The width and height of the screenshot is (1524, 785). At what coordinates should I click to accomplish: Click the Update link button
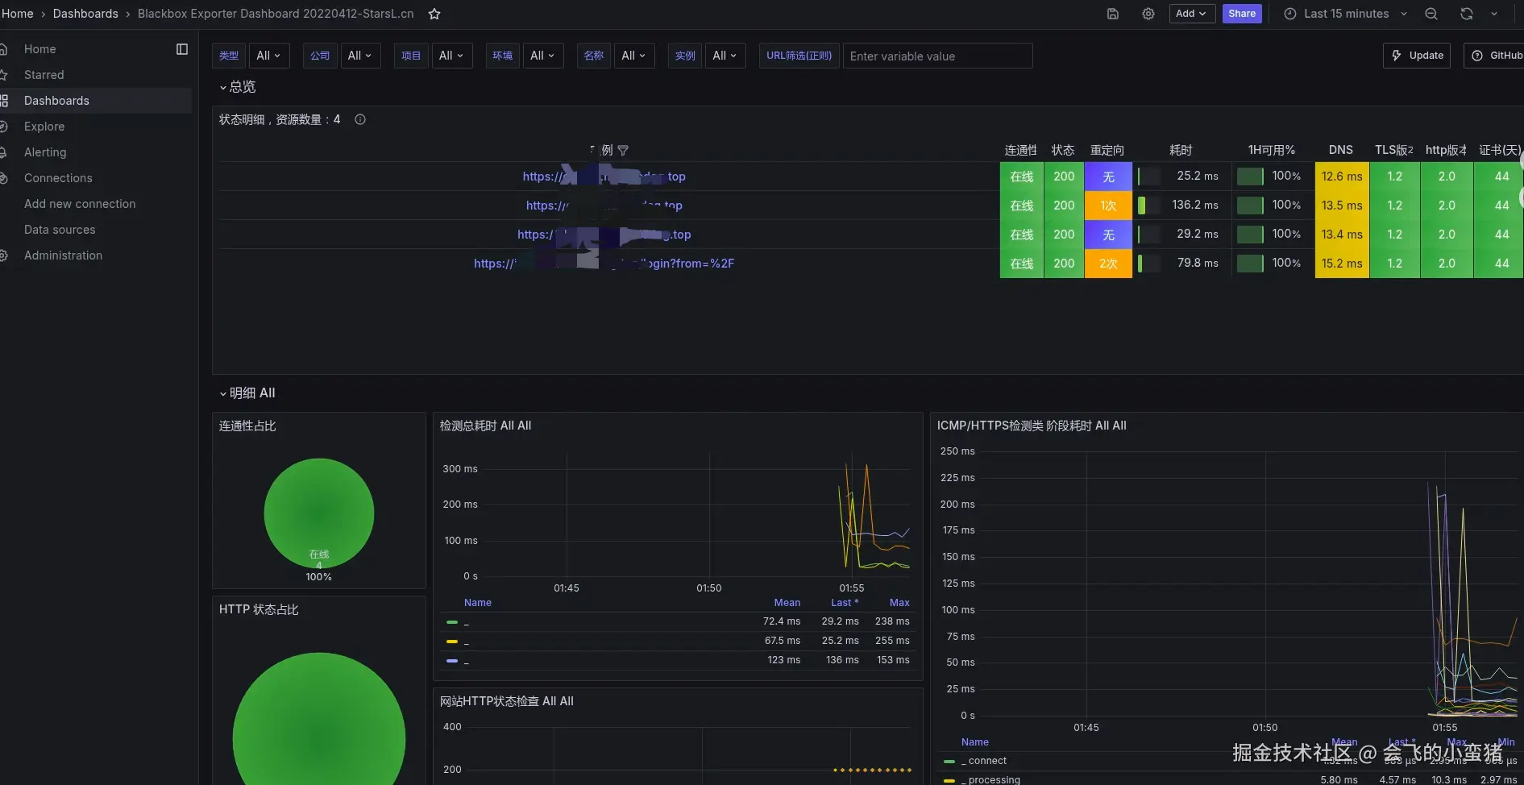point(1417,56)
